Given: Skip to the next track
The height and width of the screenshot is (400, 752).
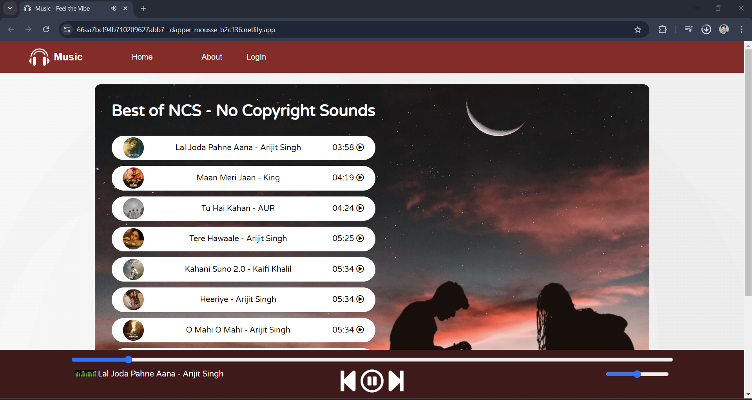Looking at the screenshot, I should click(x=396, y=381).
